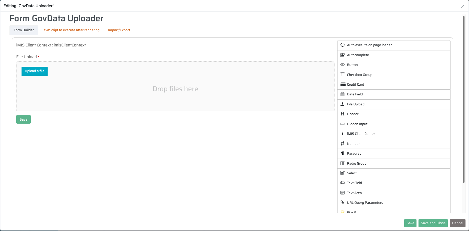The height and width of the screenshot is (231, 469).
Task: Click the vertical scrollbar on the right
Action: click(463, 100)
